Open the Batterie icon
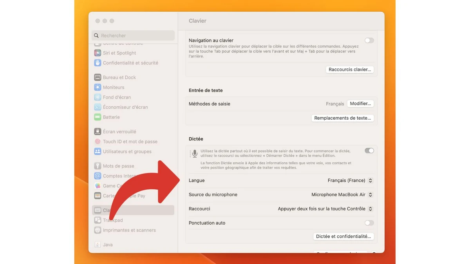470x264 pixels. tap(98, 117)
